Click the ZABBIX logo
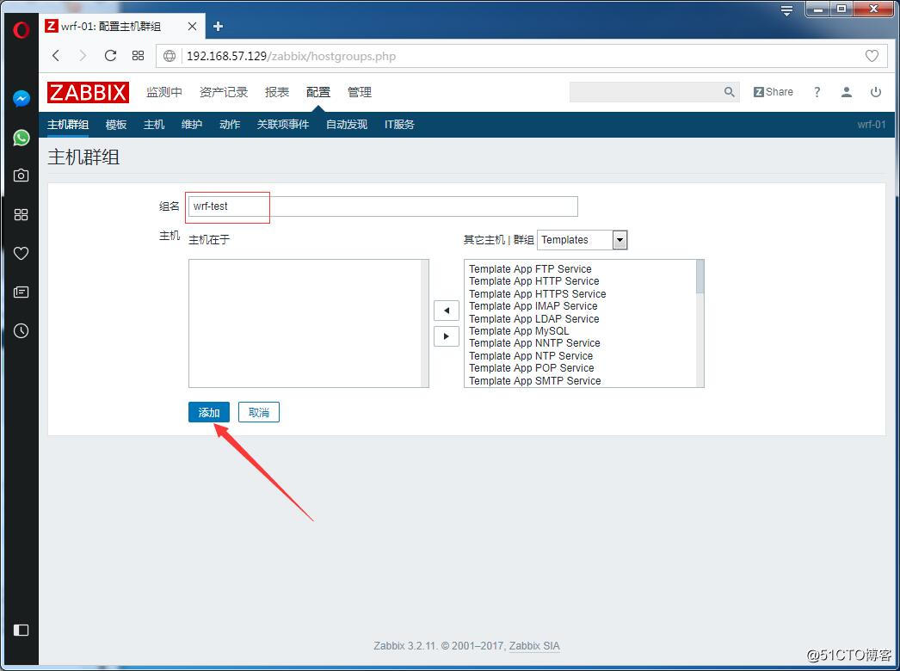This screenshot has width=900, height=671. [88, 92]
